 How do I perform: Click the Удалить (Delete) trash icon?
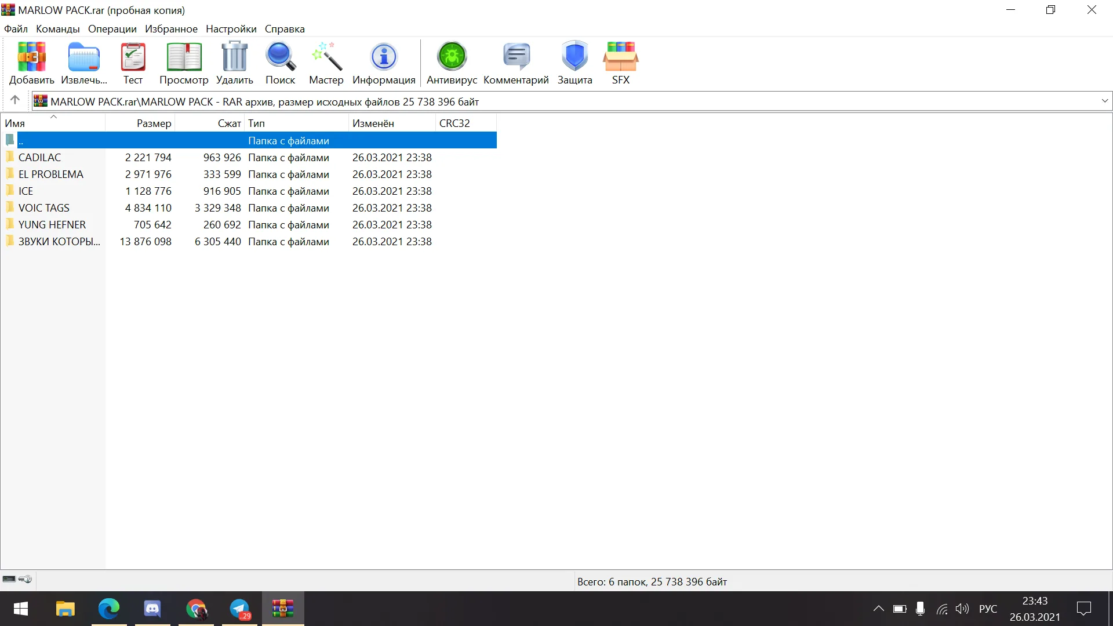pyautogui.click(x=234, y=63)
